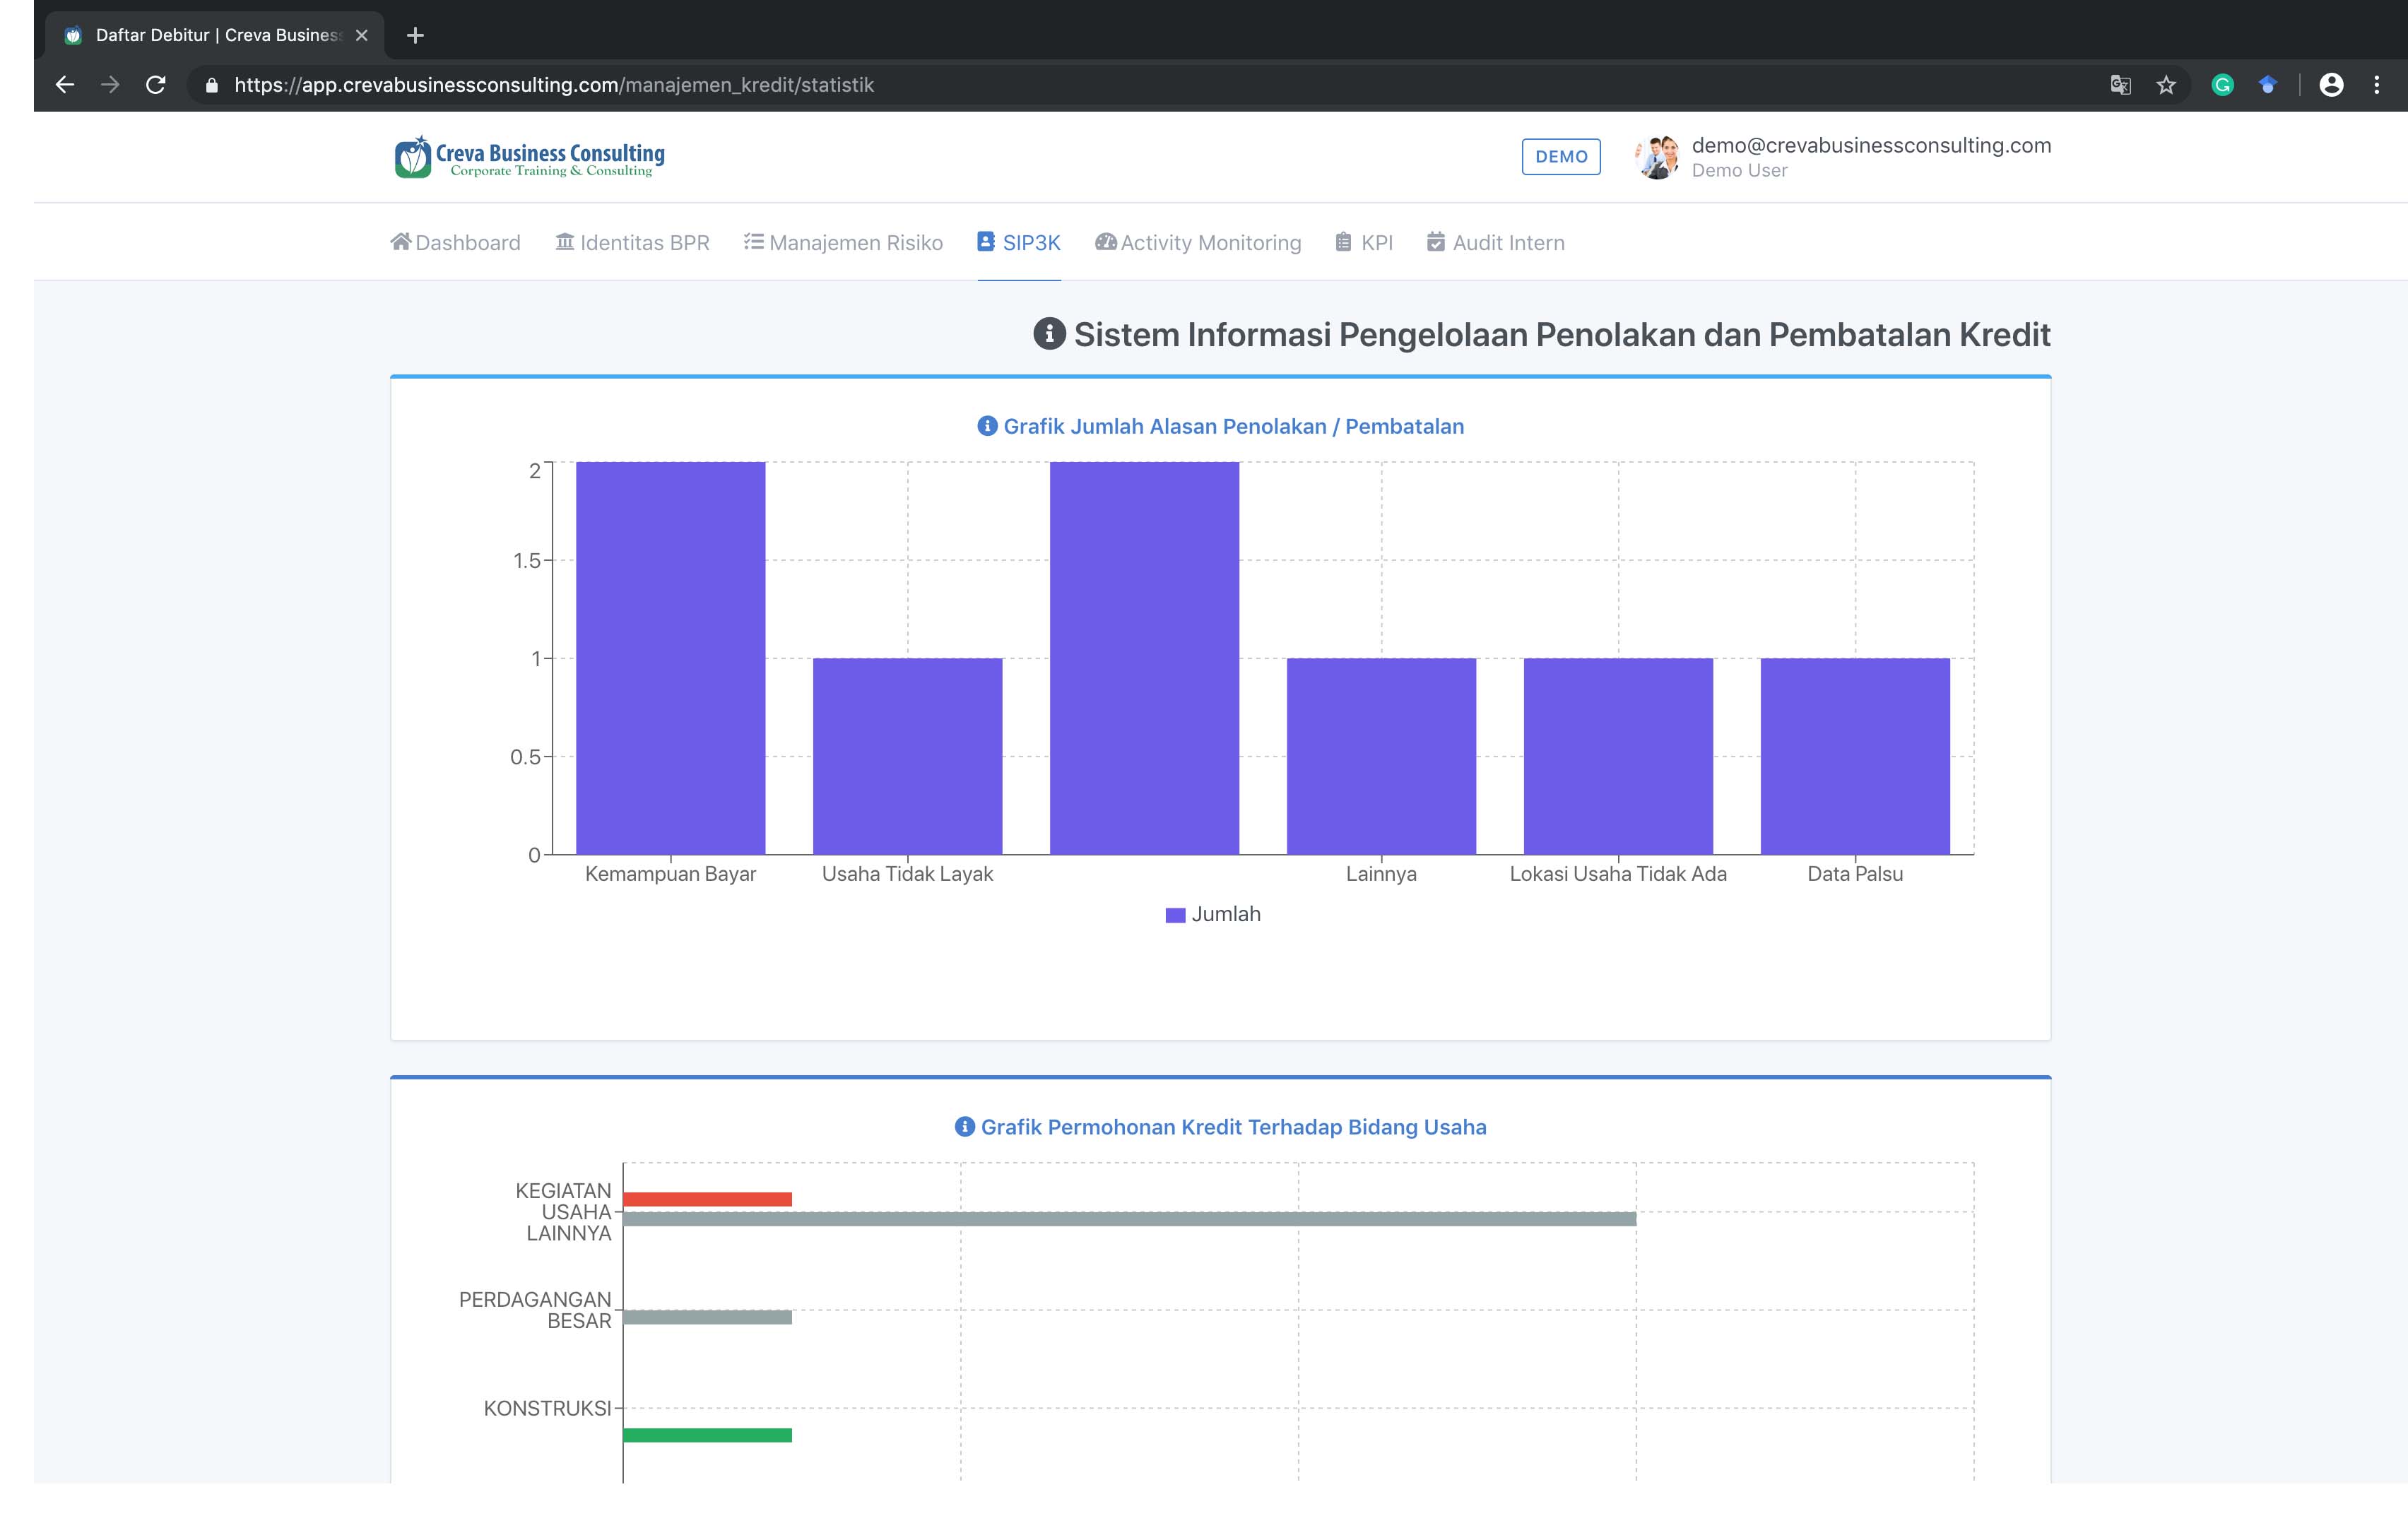Click the KEGIATAN USAHA LAINNYA axis label
The height and width of the screenshot is (1523, 2408).
click(x=563, y=1212)
